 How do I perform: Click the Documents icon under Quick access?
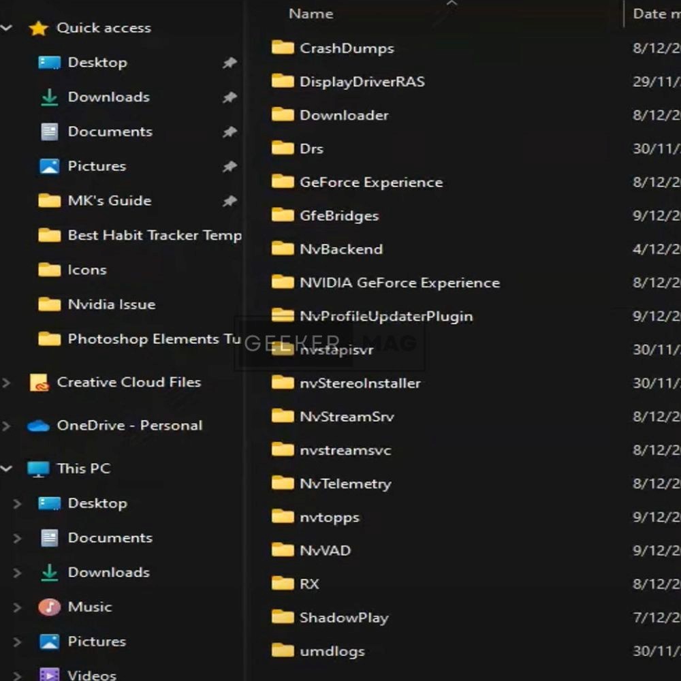49,131
